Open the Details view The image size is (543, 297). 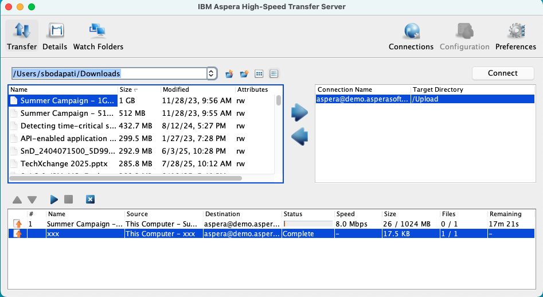pos(54,36)
